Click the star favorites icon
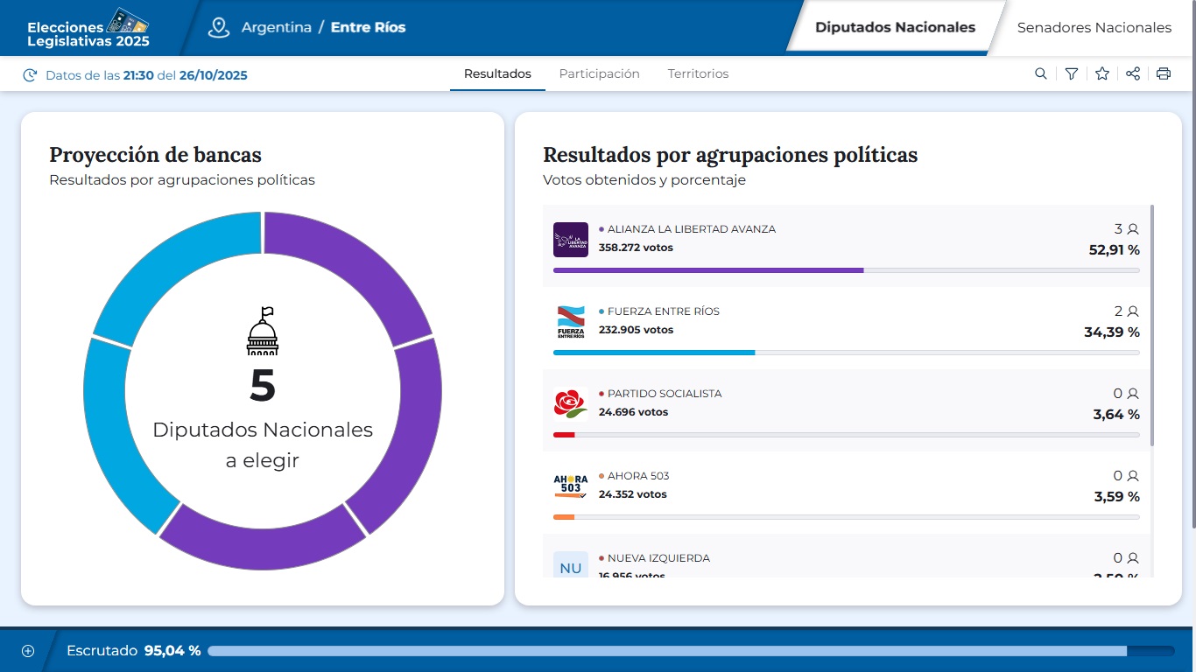This screenshot has width=1196, height=672. pos(1101,73)
